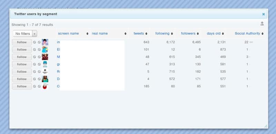Open avatar of the user with 643 tweets
This screenshot has height=134, width=276.
[x=45, y=42]
